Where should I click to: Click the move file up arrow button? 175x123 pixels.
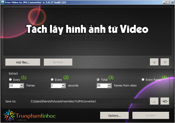pos(154,62)
